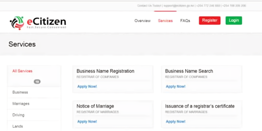262x131 pixels.
Task: Click Registrar of Marriages under registrar's certificate
Action: [x=186, y=112]
